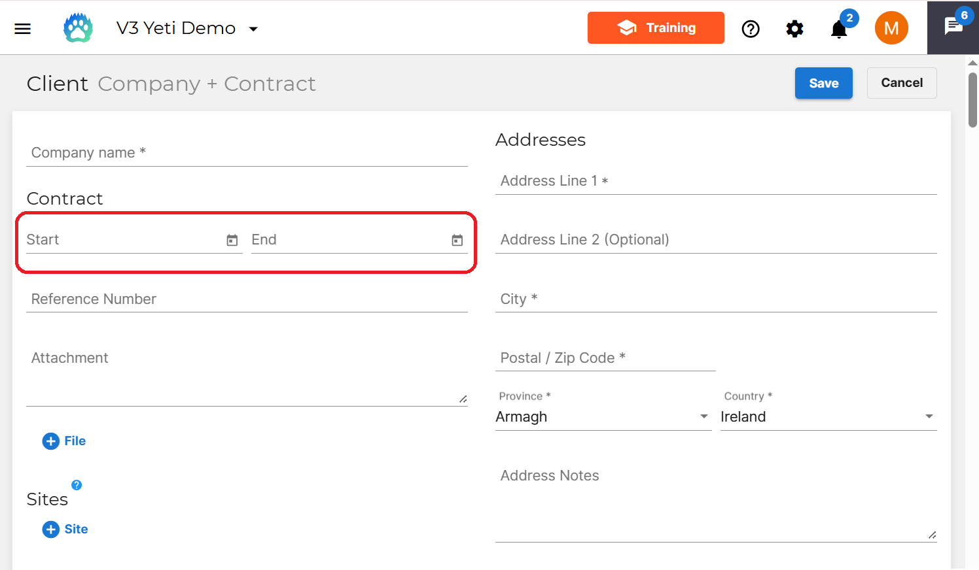Click the Company name input field
Image resolution: width=979 pixels, height=570 pixels.
(247, 152)
